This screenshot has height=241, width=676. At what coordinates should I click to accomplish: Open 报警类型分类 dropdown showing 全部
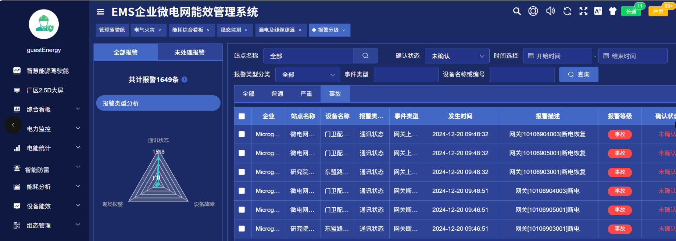pyautogui.click(x=308, y=74)
